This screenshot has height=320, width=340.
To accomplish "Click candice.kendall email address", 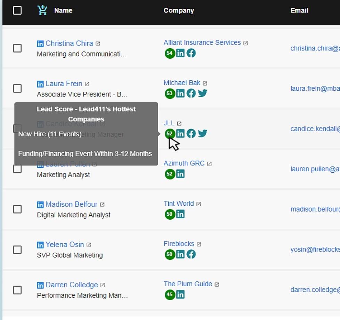I will (315, 129).
